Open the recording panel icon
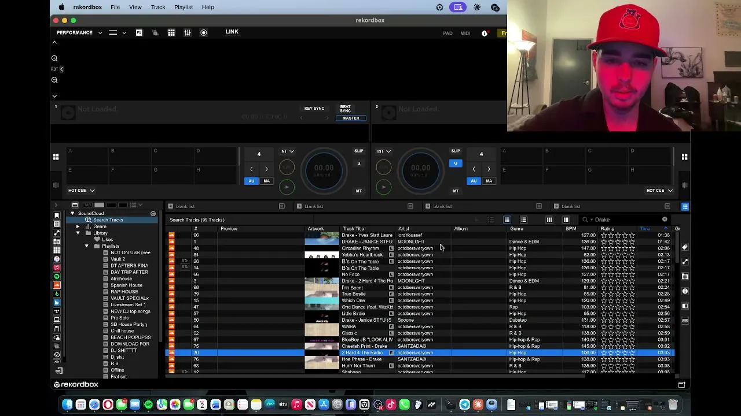This screenshot has width=741, height=416. [x=204, y=33]
